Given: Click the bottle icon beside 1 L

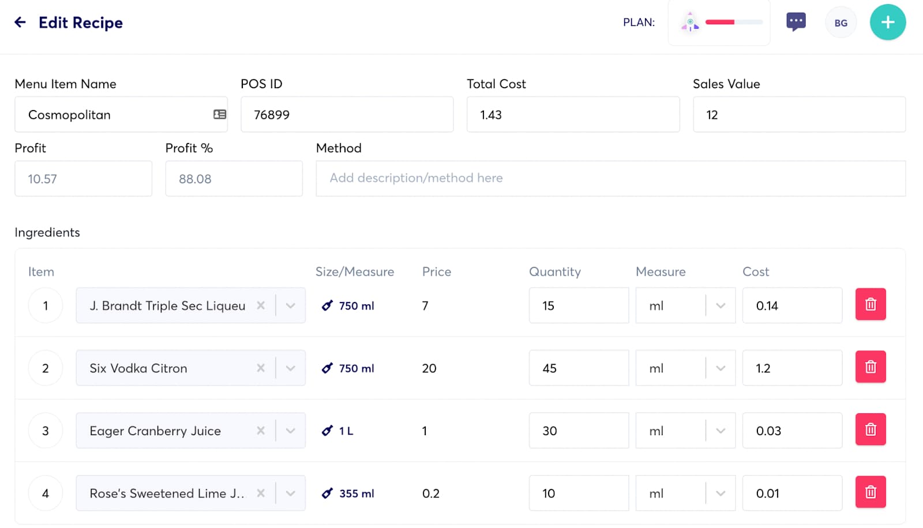Looking at the screenshot, I should click(328, 431).
